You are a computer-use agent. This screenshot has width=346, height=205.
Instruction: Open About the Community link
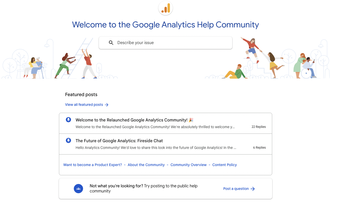point(146,165)
